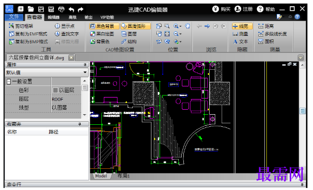The image size is (313, 190).
Task: Select the pan hand tool
Action: (x=187, y=26)
